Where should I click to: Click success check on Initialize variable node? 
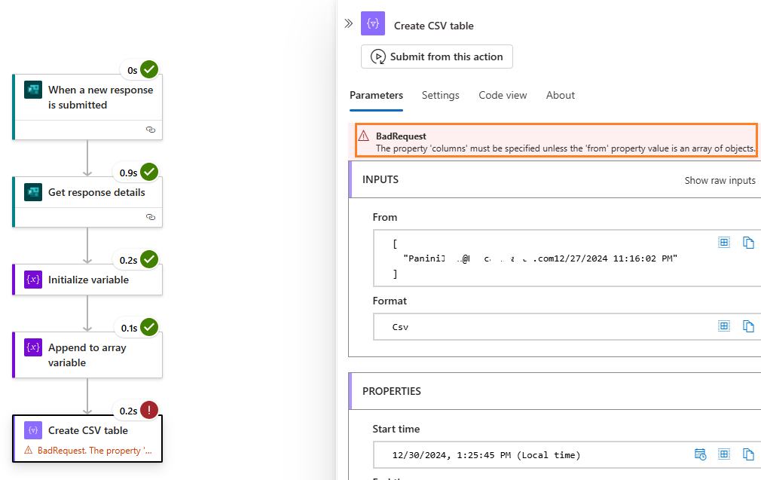149,259
